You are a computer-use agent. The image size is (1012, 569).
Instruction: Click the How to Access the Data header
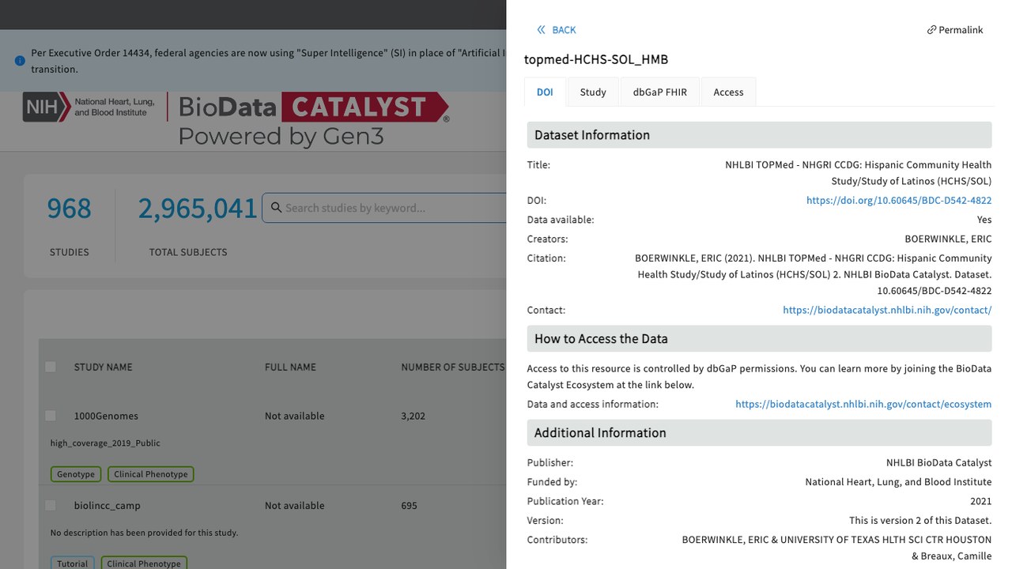pyautogui.click(x=759, y=339)
